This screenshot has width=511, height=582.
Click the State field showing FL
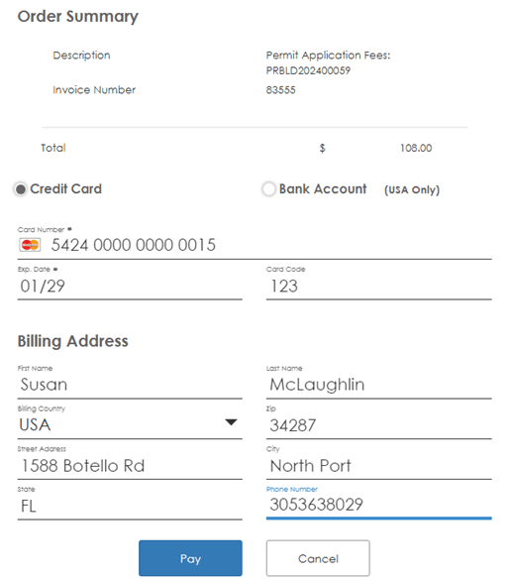point(130,507)
